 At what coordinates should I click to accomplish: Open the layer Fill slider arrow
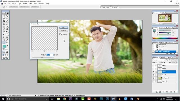pos(176,63)
